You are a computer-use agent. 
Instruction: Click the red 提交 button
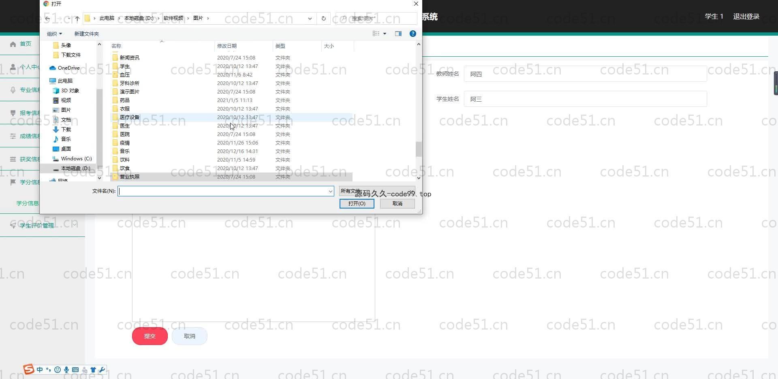tap(150, 336)
